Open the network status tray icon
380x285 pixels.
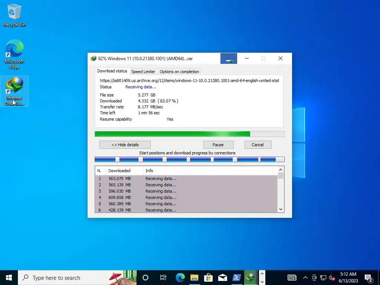click(x=323, y=278)
